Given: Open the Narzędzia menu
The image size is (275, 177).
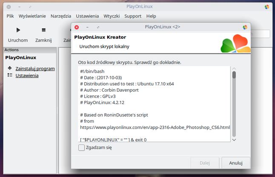Looking at the screenshot, I should pos(61,16).
